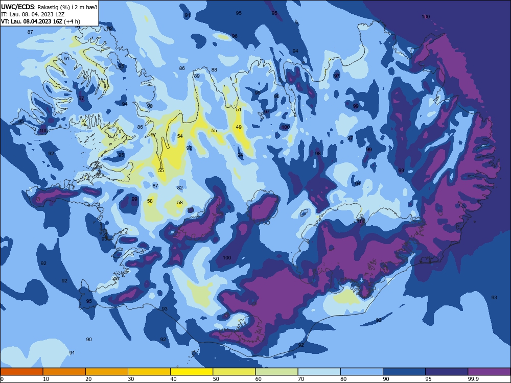Click the '49' humidity value on the map

(239, 127)
